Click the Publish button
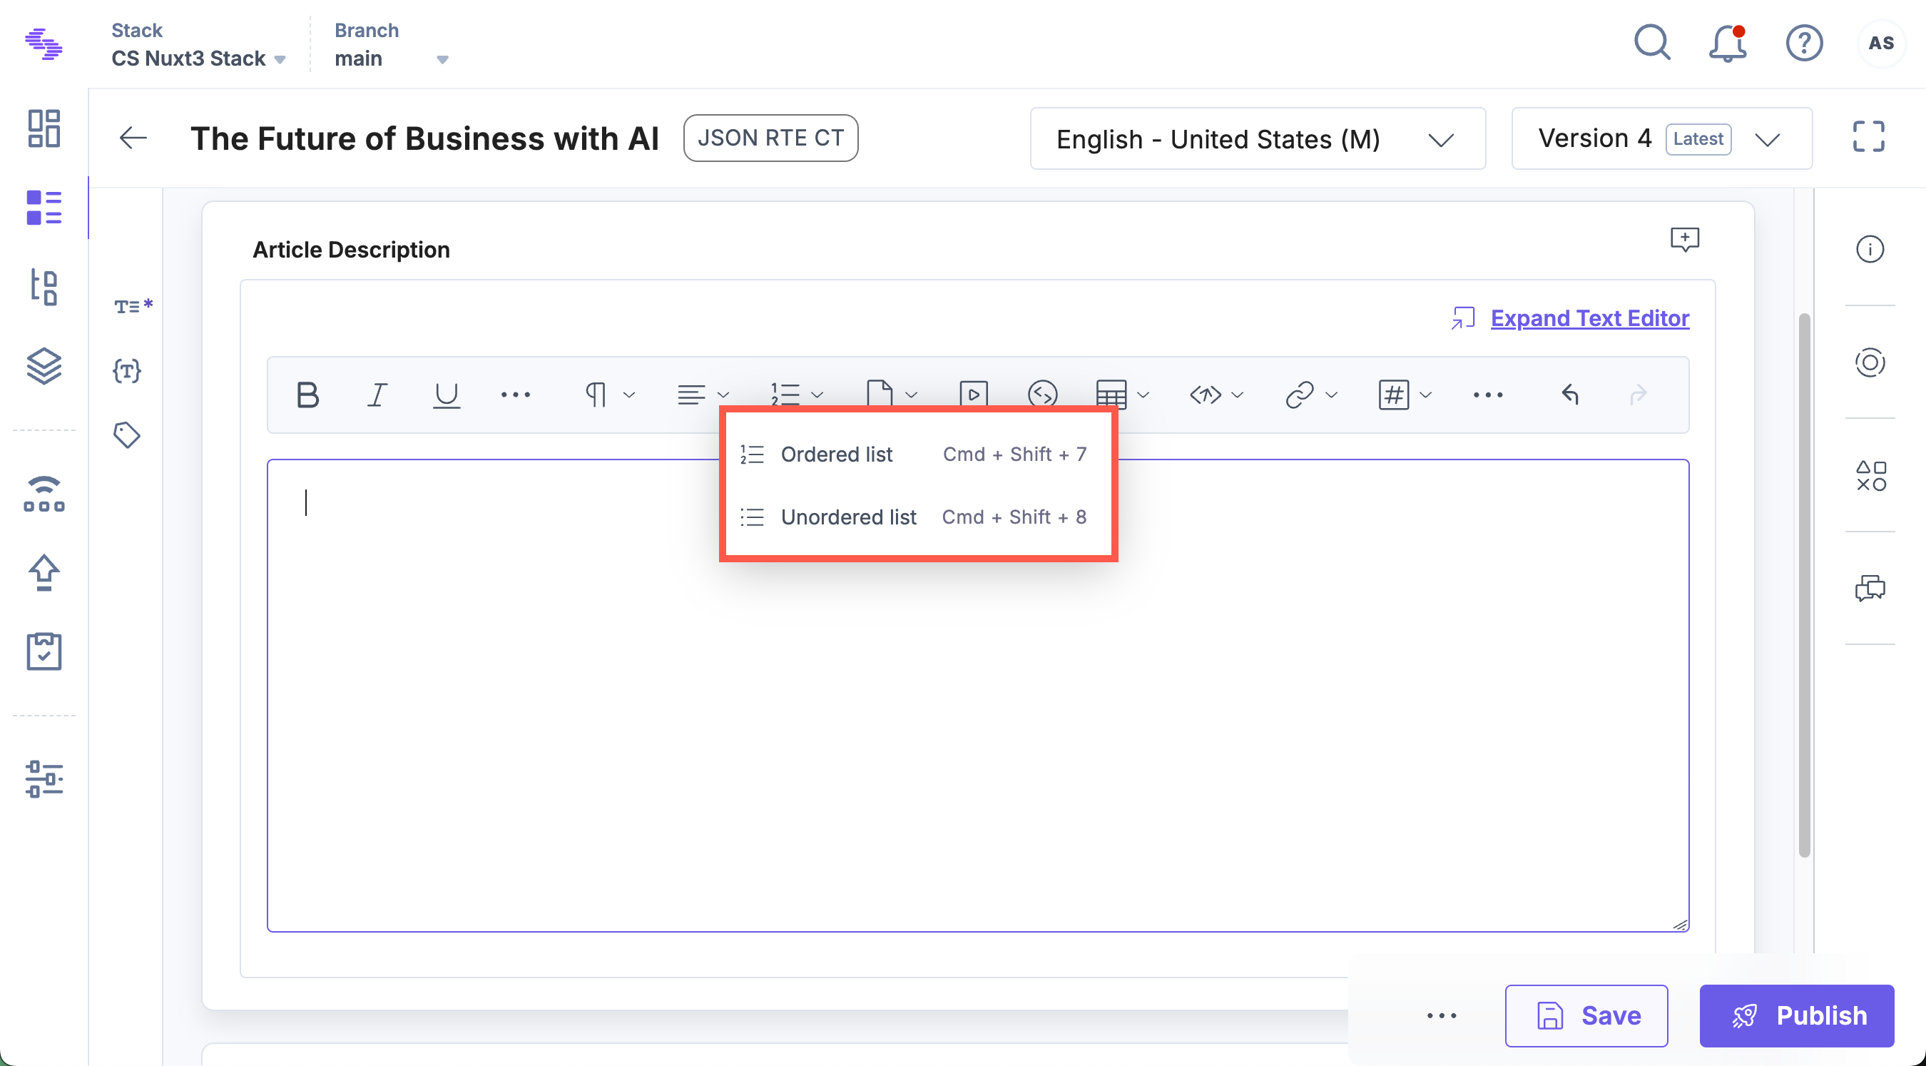Screen dimensions: 1926x1066 point(1797,1015)
